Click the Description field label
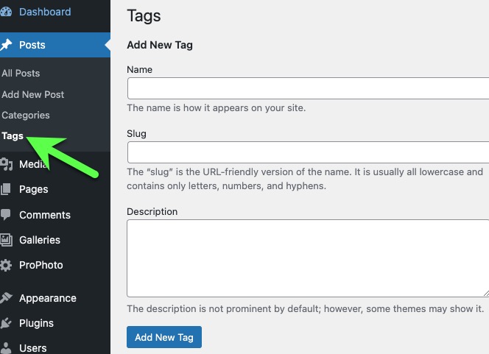 coord(152,211)
